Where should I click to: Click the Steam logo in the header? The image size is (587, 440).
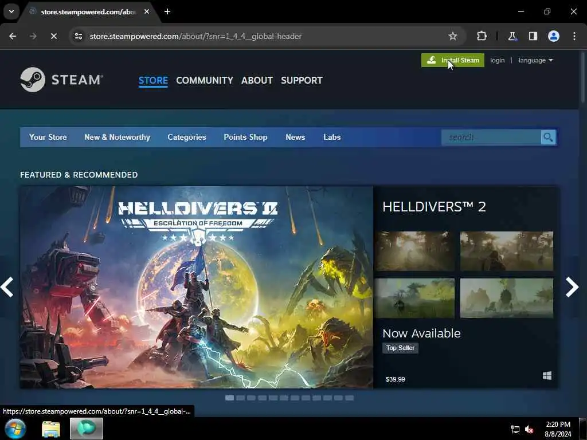pyautogui.click(x=62, y=79)
